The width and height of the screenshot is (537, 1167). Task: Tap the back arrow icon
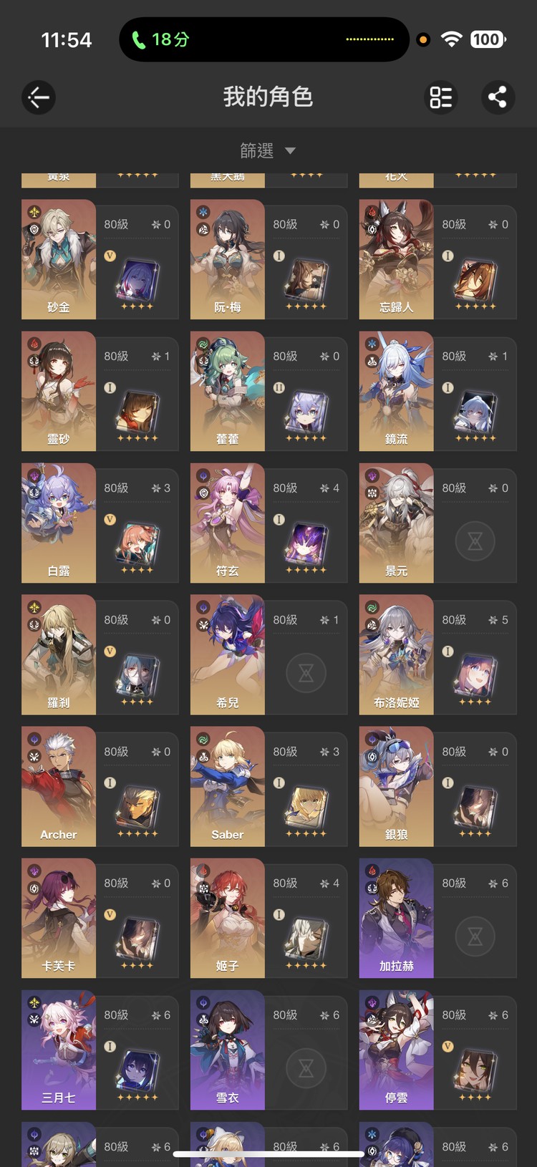(39, 97)
